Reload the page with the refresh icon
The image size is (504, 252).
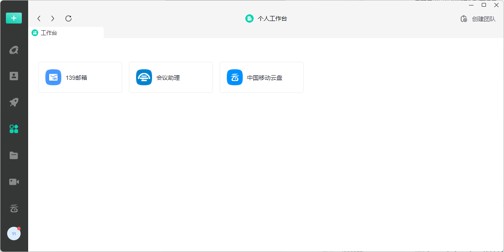pos(68,18)
